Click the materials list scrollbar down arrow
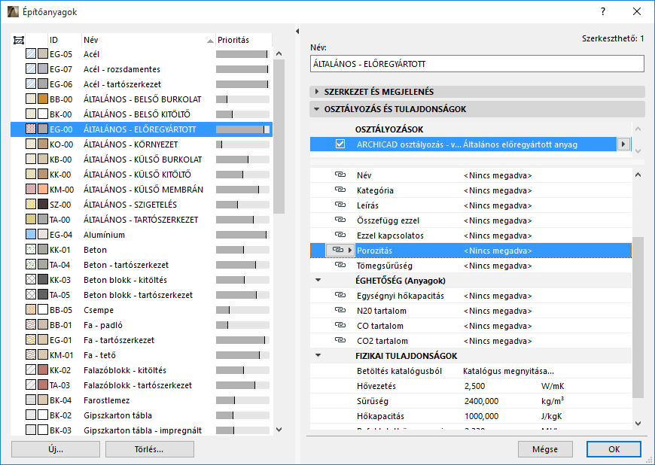This screenshot has height=465, width=655. point(279,429)
